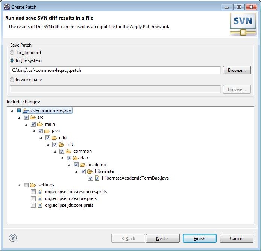Select the org.eclipse.jdt.core.prefs row label

(x=69, y=205)
